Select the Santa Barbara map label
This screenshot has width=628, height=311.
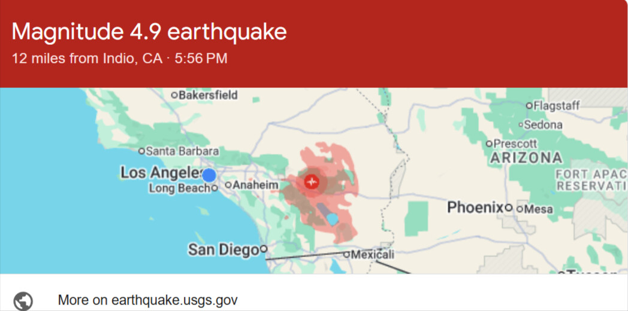pos(182,151)
